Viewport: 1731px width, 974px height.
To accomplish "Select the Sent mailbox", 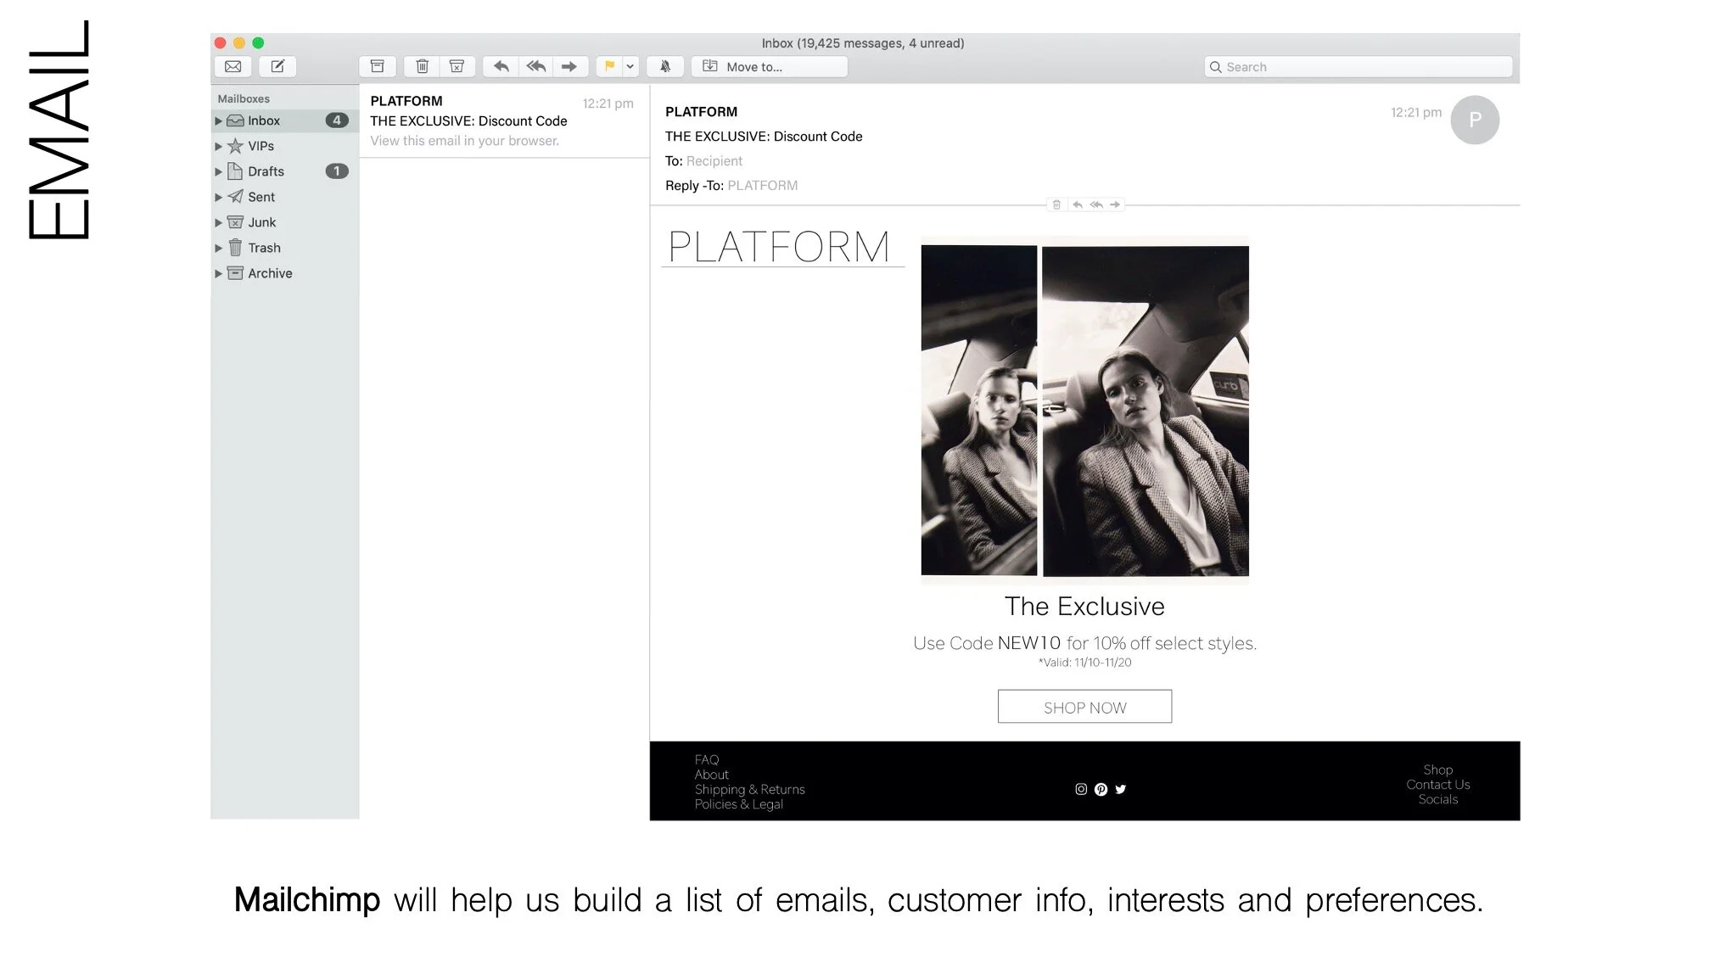I will tap(260, 197).
